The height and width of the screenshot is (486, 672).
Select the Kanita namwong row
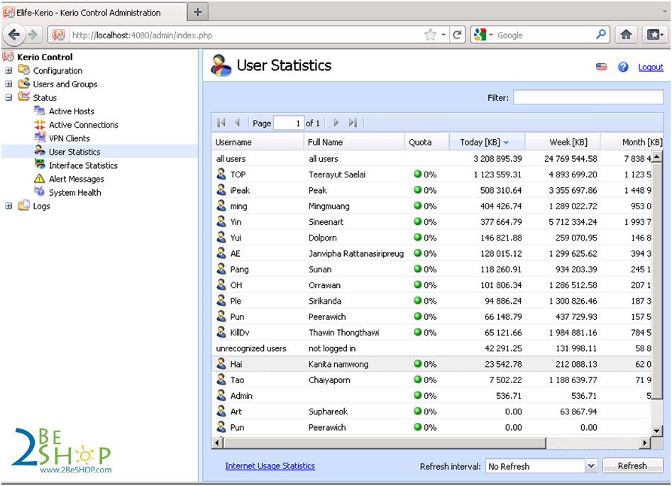tap(431, 364)
